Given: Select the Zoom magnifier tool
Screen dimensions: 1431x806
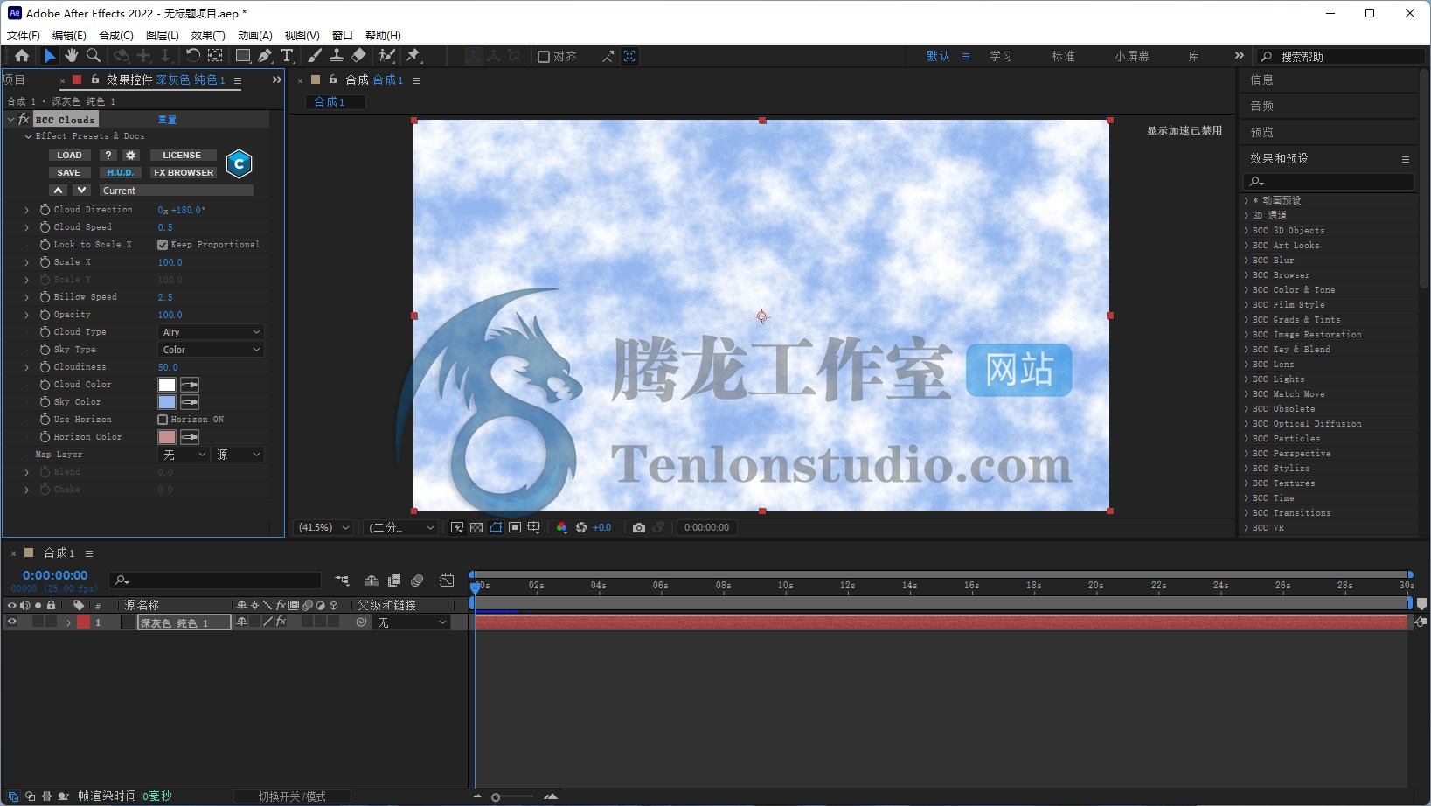Looking at the screenshot, I should click(x=93, y=56).
